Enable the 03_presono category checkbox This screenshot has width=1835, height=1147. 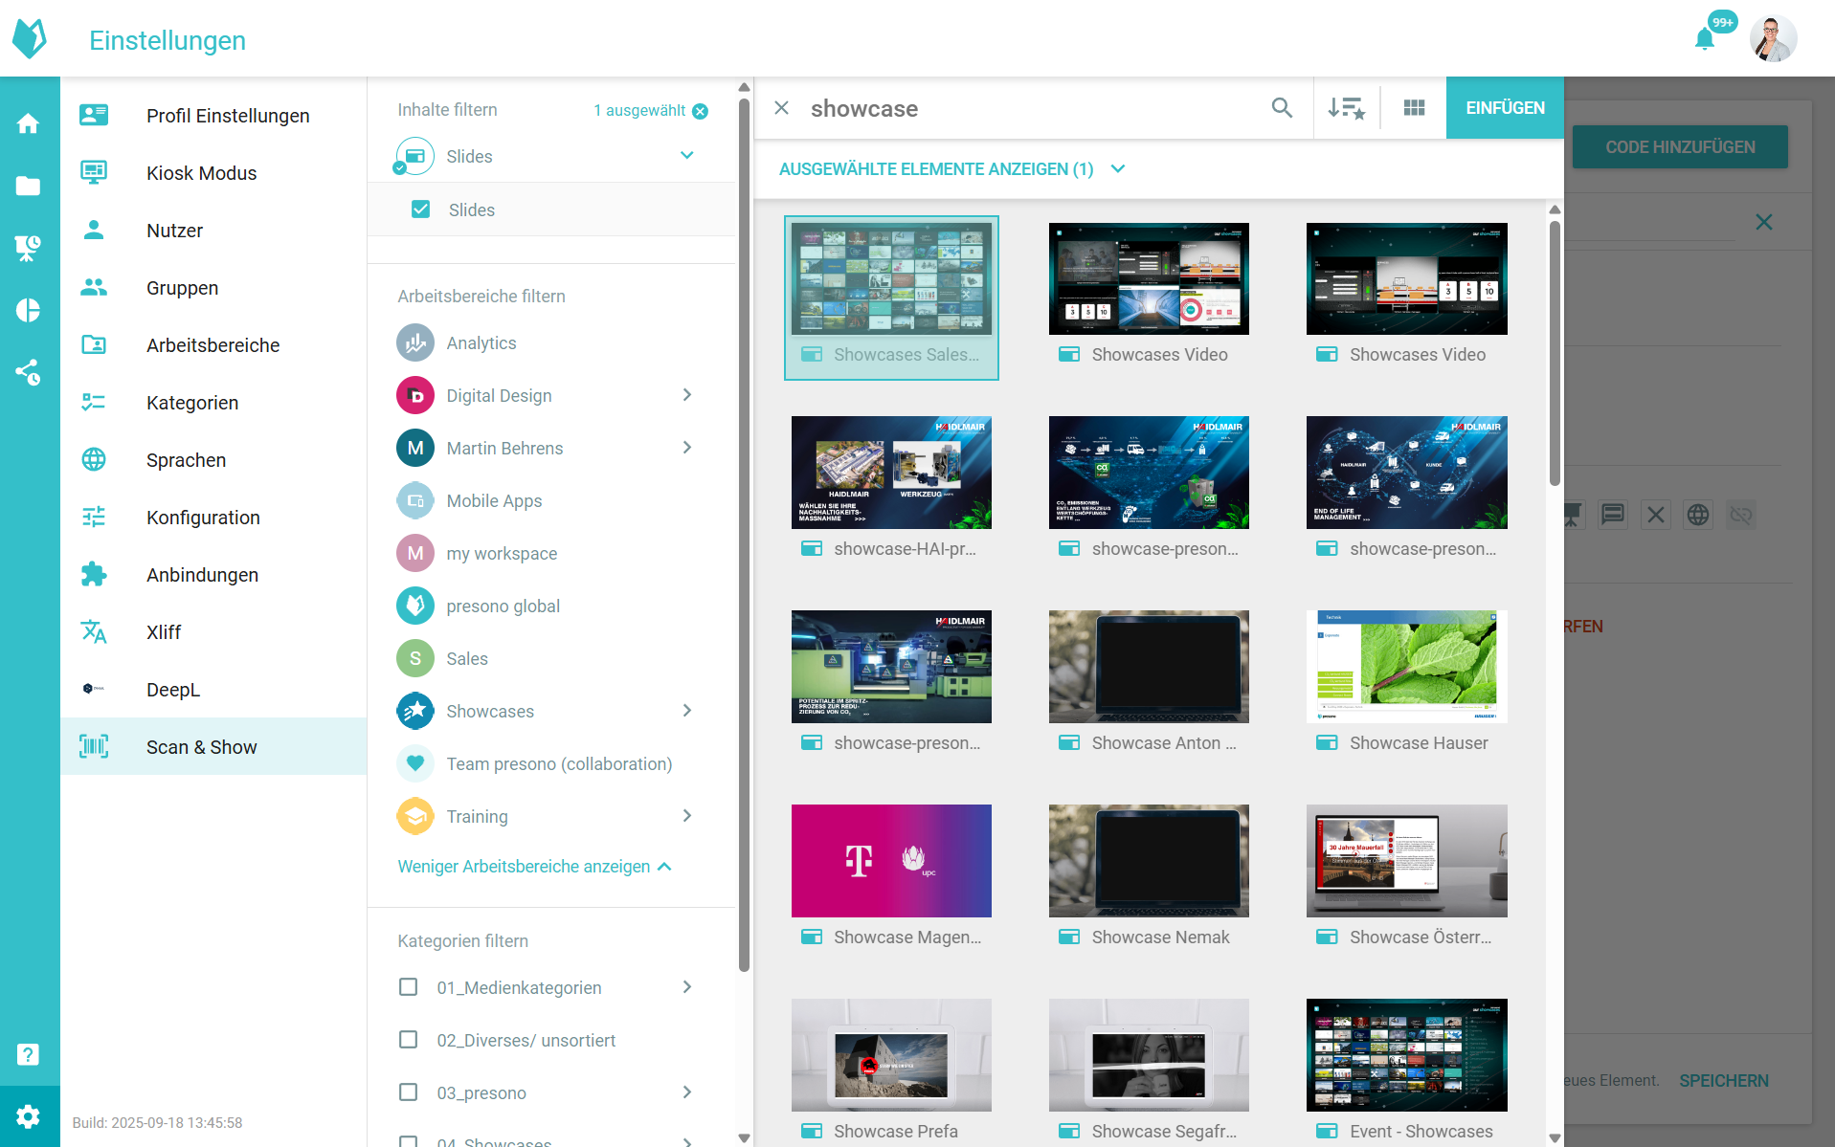point(409,1092)
